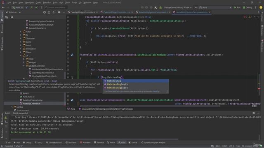264x148 pixels.
Task: Expand the Game folder
Action: tap(21, 42)
